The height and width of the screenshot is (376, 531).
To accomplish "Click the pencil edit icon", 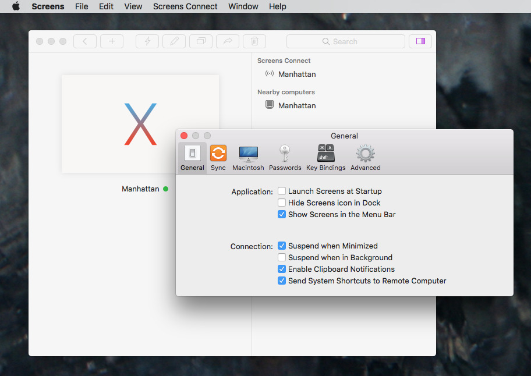I will point(174,41).
